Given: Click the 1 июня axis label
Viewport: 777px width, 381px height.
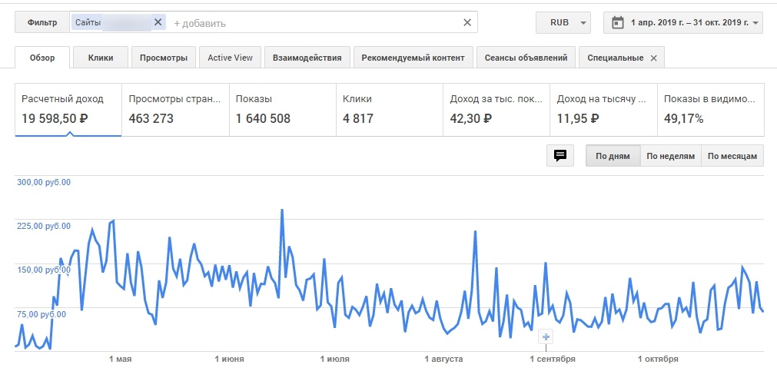Looking at the screenshot, I should click(230, 359).
